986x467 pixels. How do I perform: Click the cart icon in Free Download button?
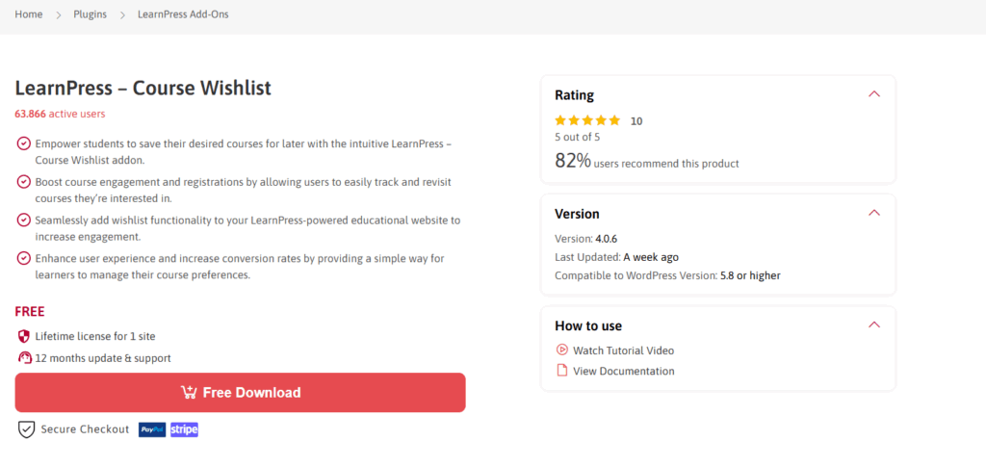189,393
